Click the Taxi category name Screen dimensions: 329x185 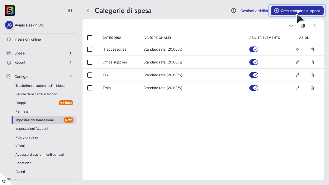[x=106, y=75]
